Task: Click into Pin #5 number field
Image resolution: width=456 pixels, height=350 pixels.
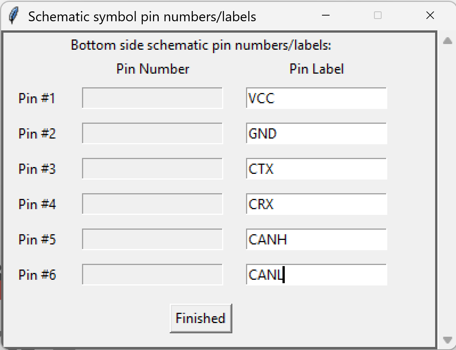Action: coord(152,240)
